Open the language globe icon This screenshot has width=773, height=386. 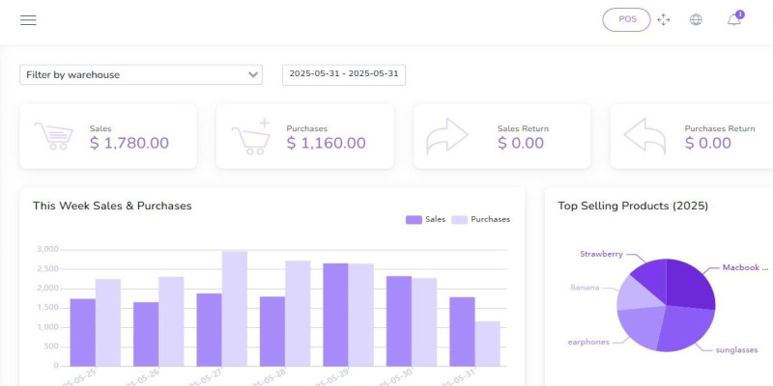[x=696, y=20]
